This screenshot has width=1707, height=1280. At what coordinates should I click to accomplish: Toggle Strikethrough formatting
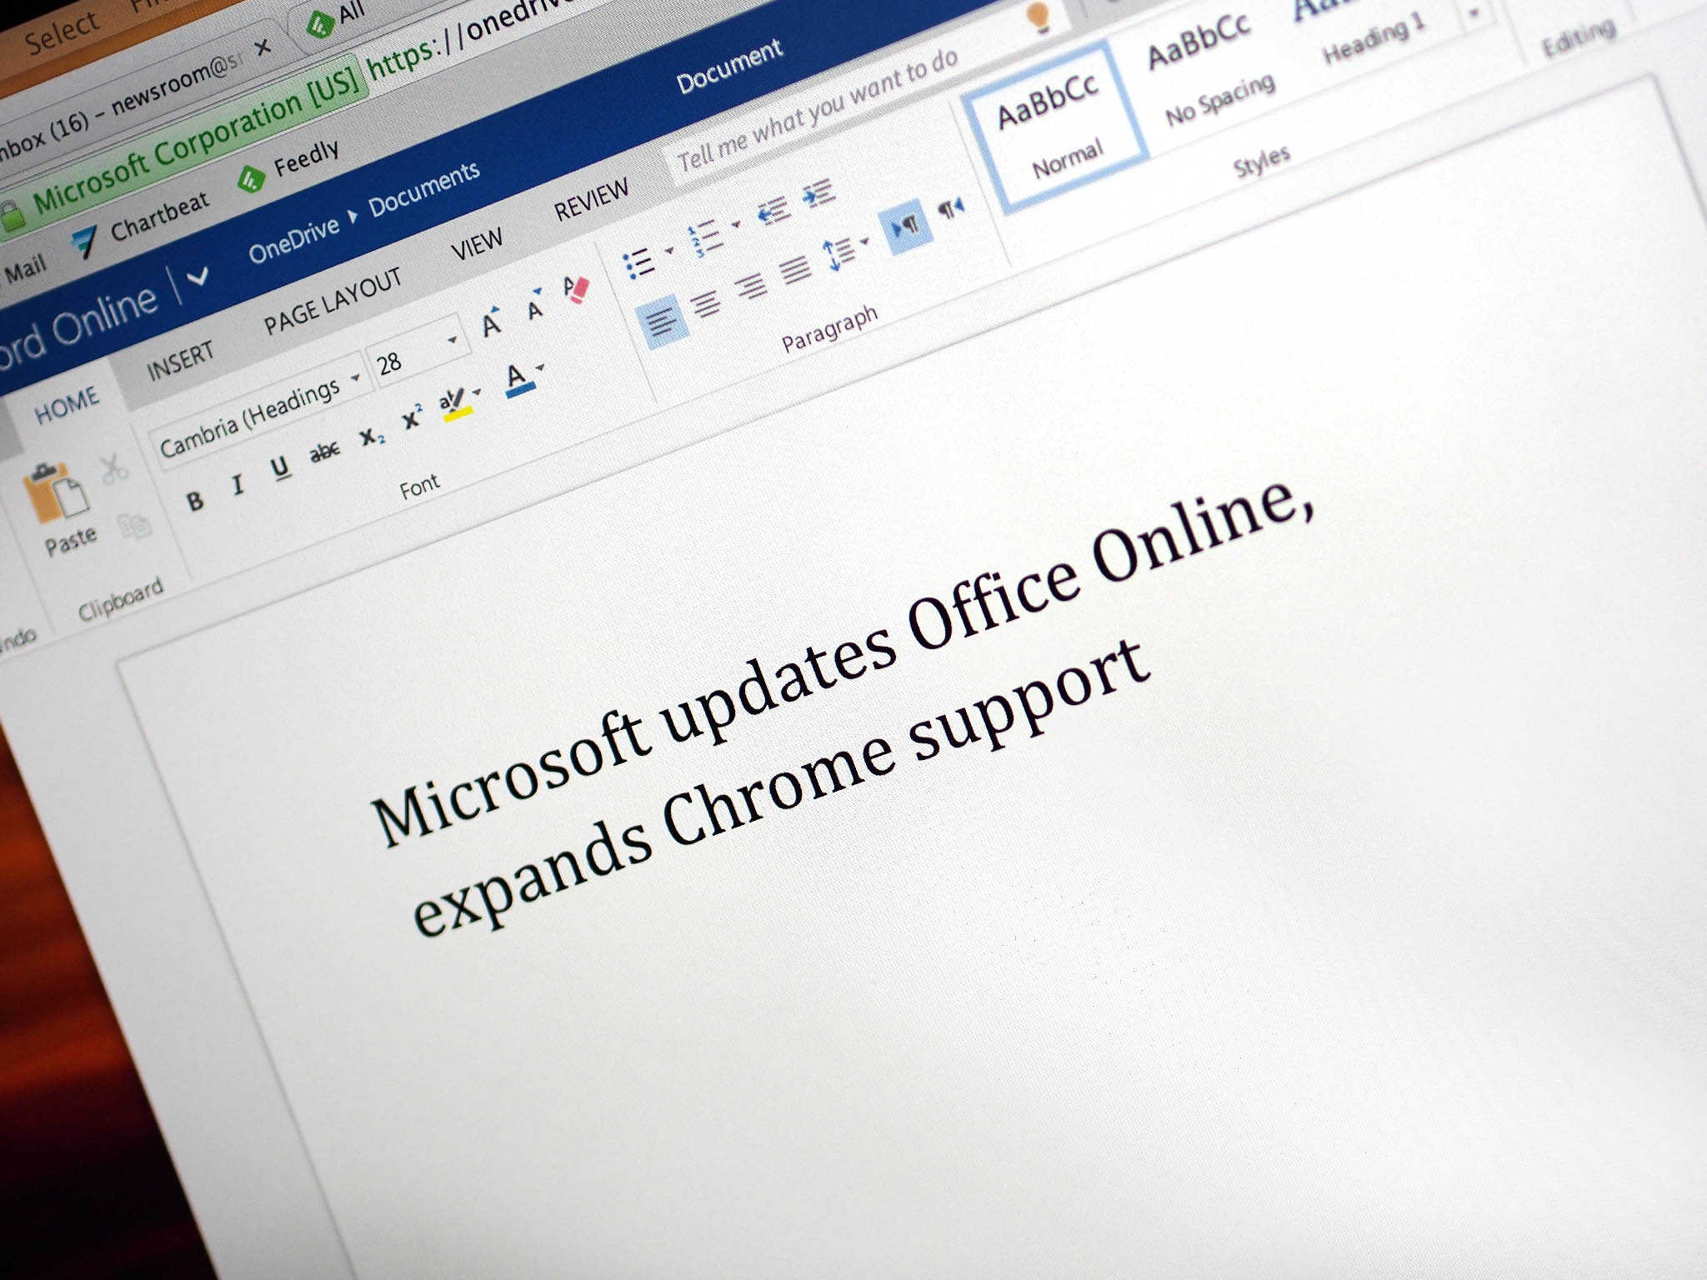(x=324, y=452)
